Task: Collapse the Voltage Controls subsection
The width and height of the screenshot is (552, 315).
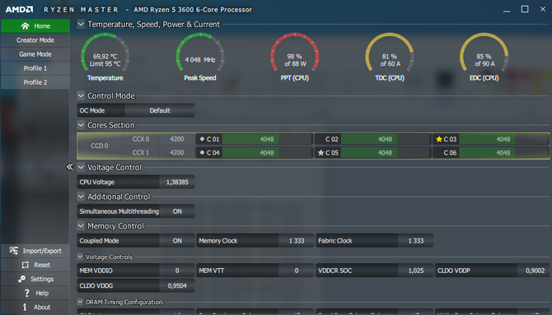Action: click(80, 257)
